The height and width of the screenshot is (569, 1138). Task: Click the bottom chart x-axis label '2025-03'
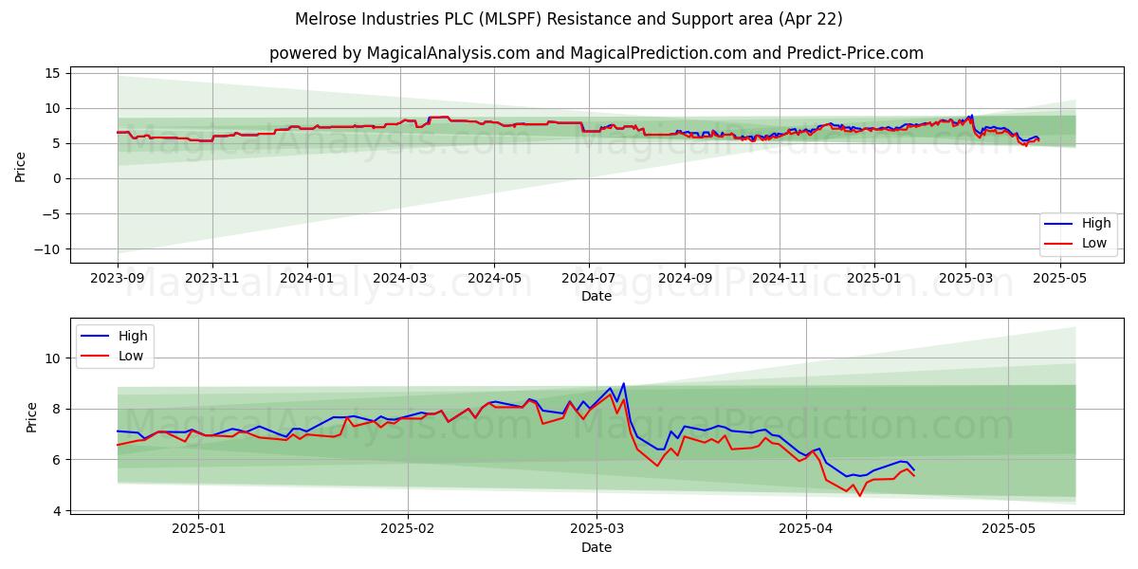[x=596, y=531]
